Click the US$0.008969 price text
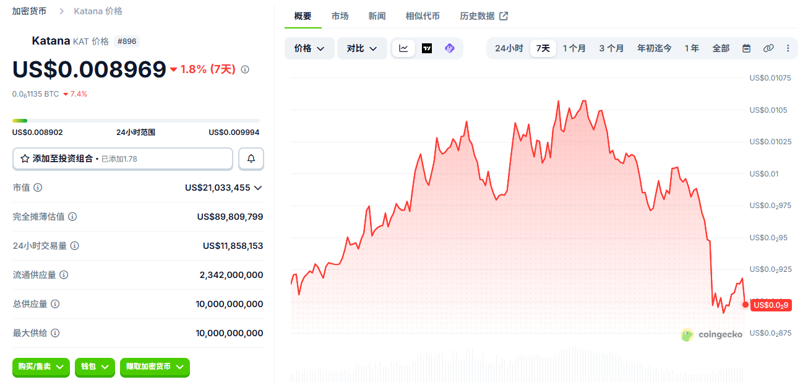 [89, 69]
